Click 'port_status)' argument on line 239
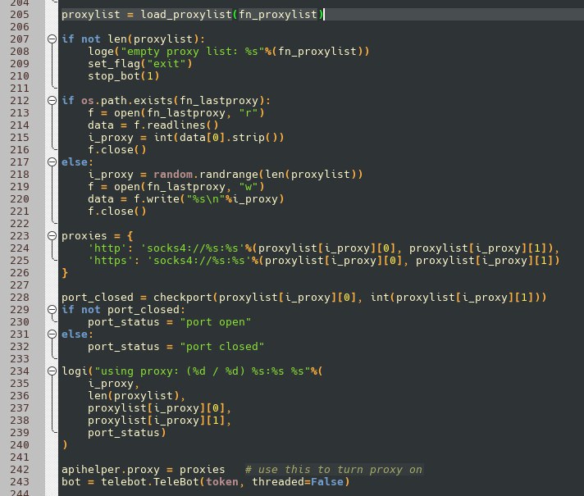Screen dimensions: 584x496 click(x=127, y=433)
